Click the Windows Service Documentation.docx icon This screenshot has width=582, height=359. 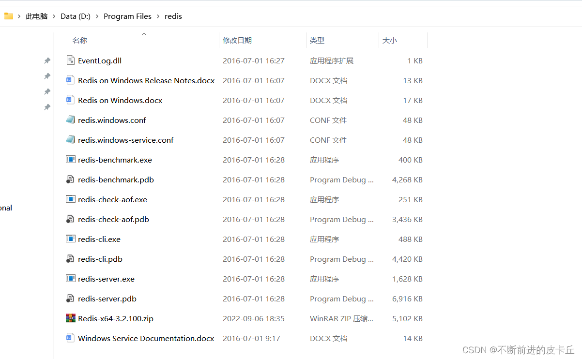coord(71,338)
